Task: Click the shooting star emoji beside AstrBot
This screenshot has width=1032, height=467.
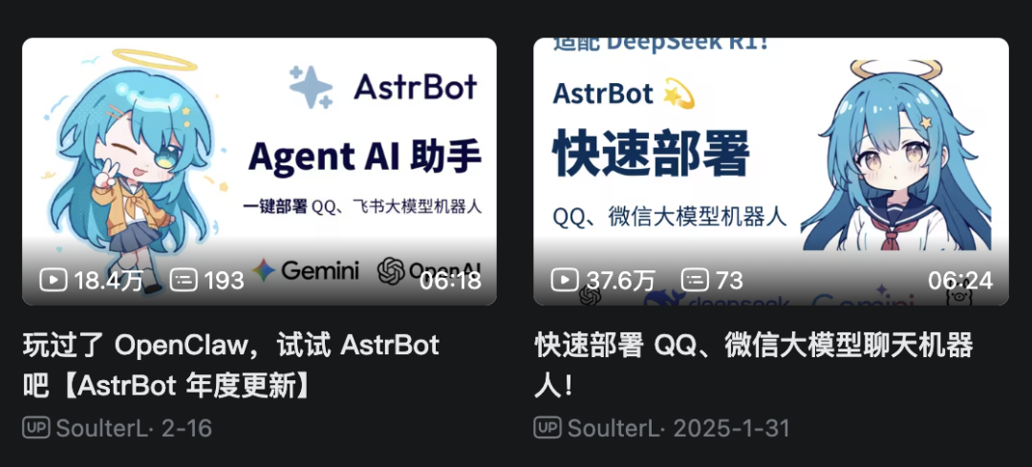Action: click(x=680, y=94)
